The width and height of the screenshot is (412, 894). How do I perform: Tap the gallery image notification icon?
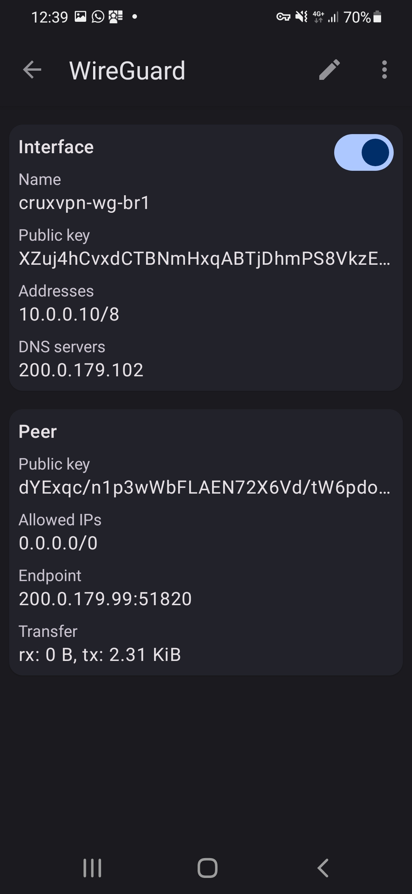[80, 17]
